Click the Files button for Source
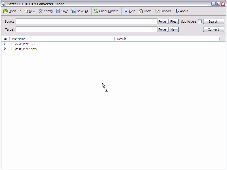This screenshot has height=170, width=227. point(173,22)
